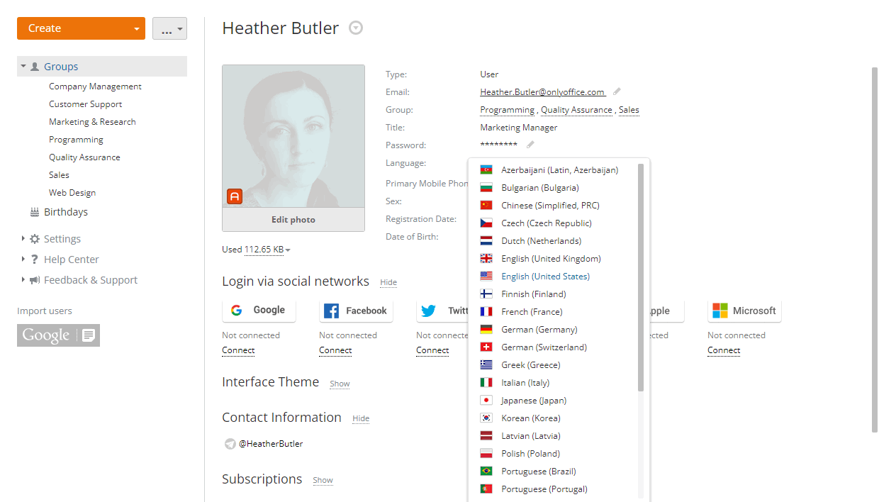Click the Japan flag icon in language list

(x=486, y=401)
